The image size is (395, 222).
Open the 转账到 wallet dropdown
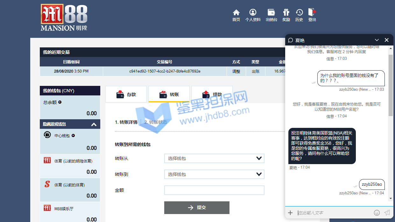tap(214, 174)
